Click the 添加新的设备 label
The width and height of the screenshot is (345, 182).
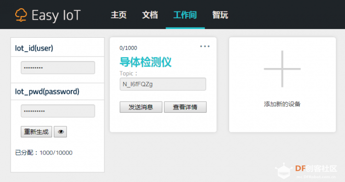282,104
